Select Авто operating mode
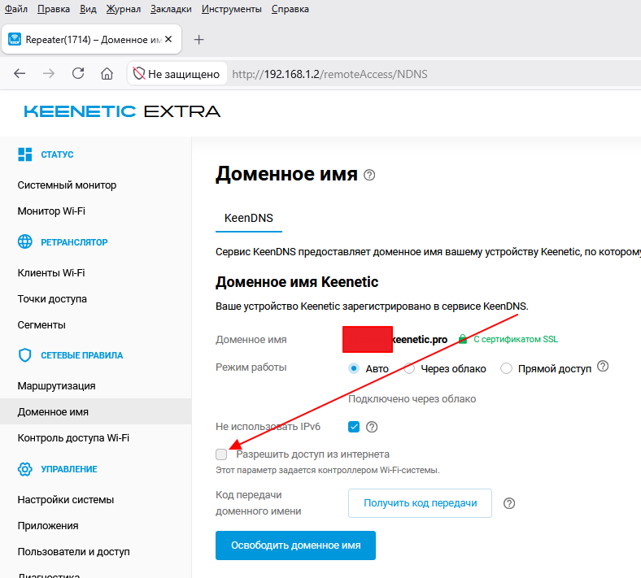The image size is (641, 578). pos(354,368)
